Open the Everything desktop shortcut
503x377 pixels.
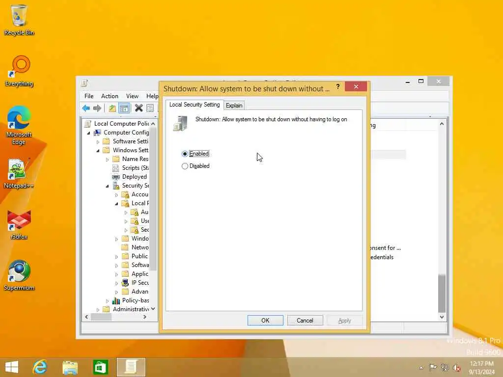19,71
